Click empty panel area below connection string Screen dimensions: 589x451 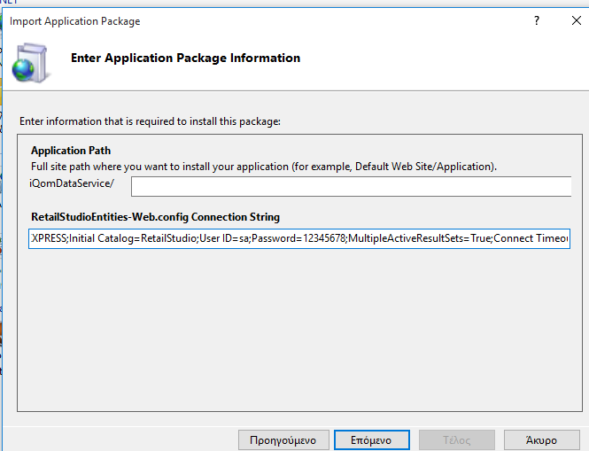(292, 337)
